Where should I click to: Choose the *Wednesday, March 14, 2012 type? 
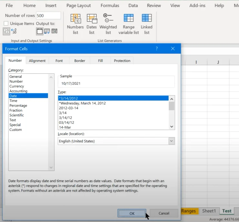tap(114, 103)
